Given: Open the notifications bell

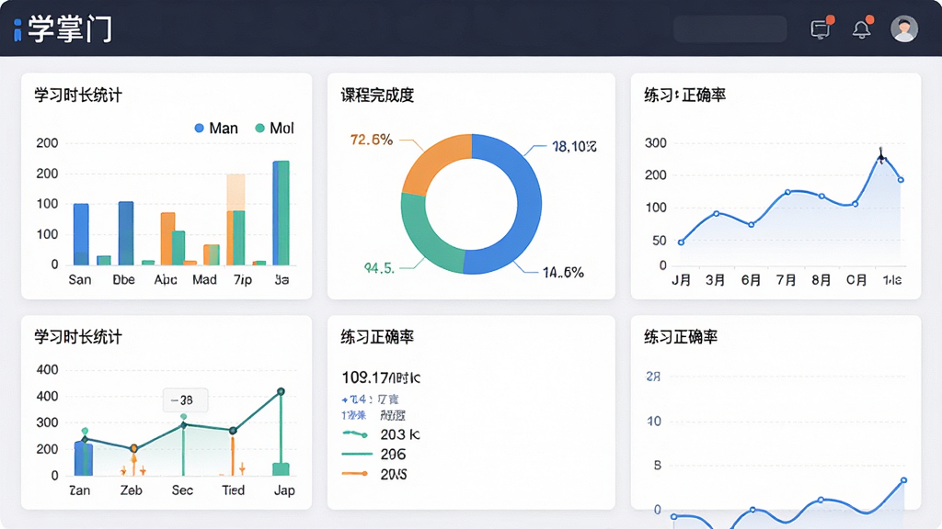Looking at the screenshot, I should [862, 28].
